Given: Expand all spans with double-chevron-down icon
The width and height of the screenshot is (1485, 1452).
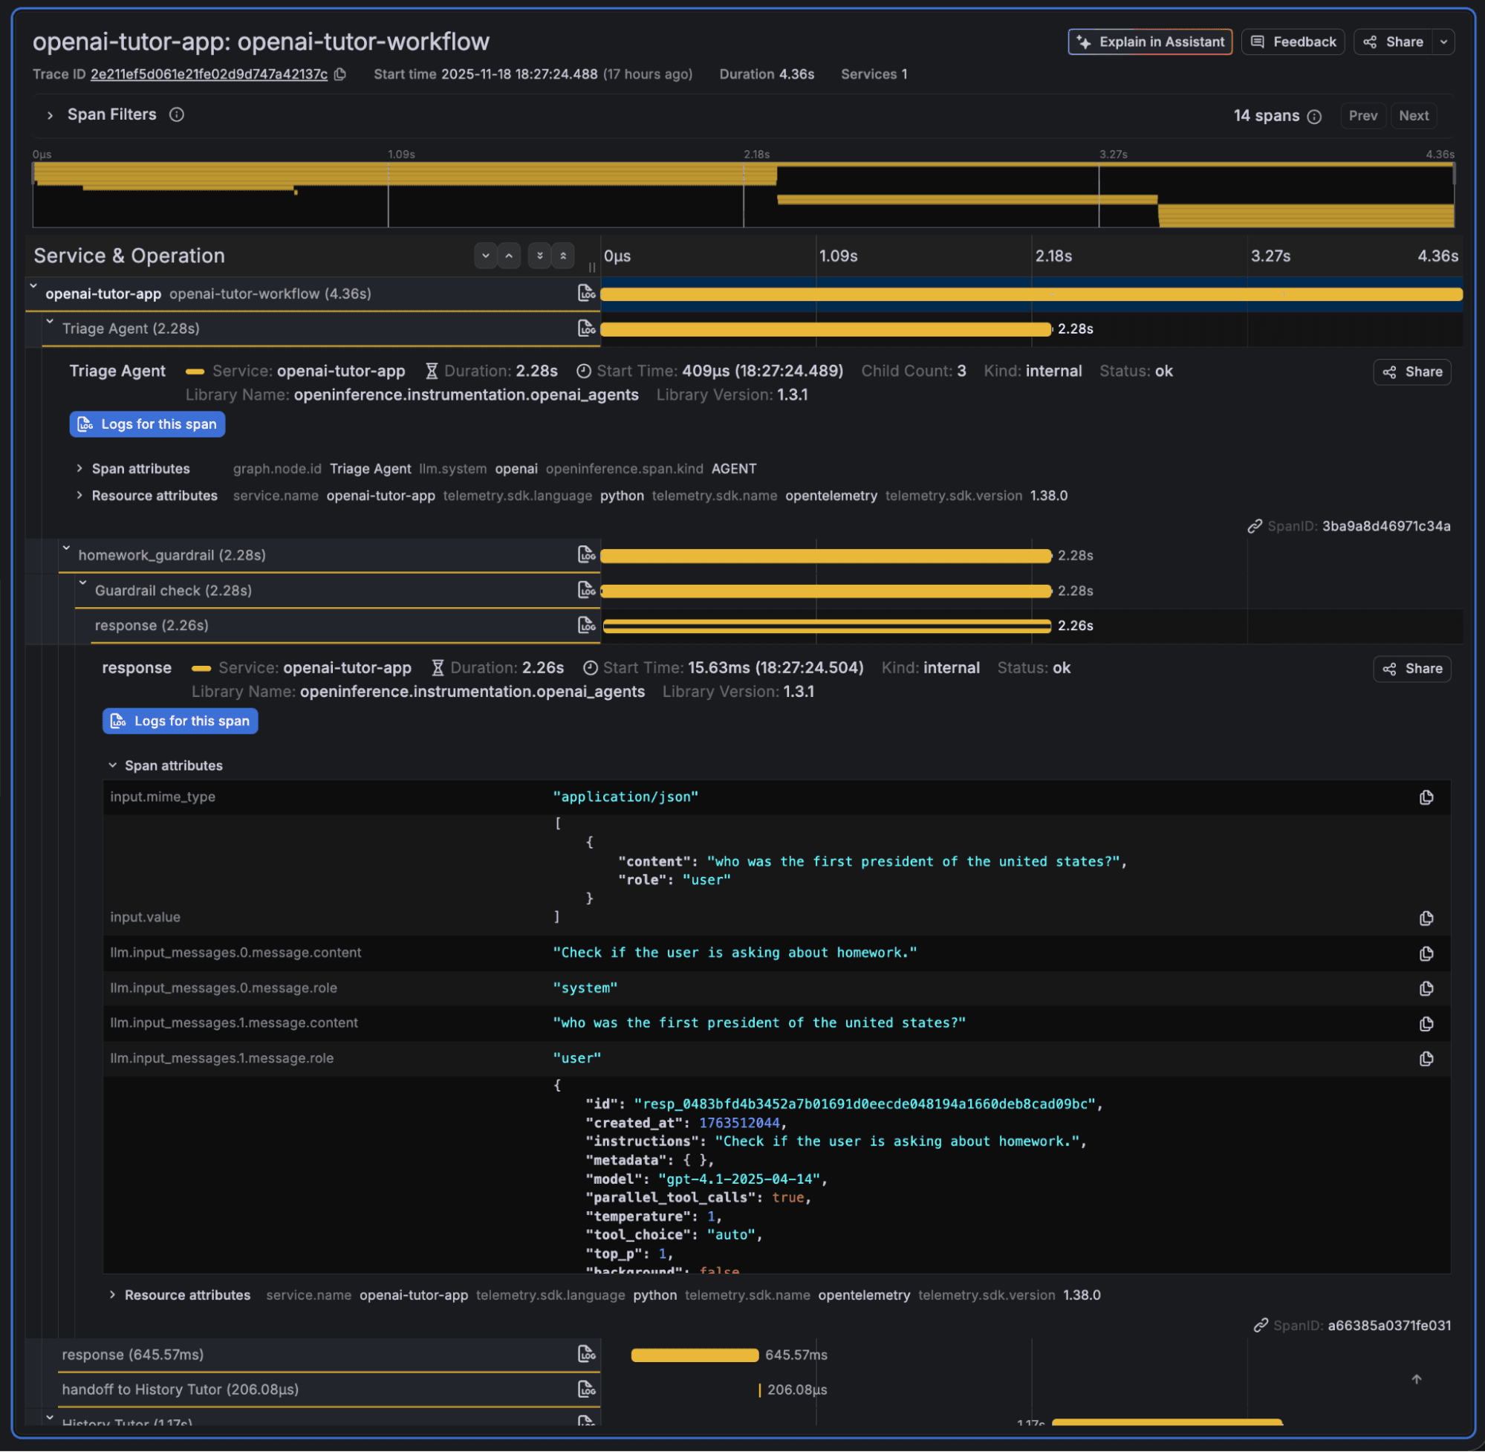Looking at the screenshot, I should [x=540, y=256].
